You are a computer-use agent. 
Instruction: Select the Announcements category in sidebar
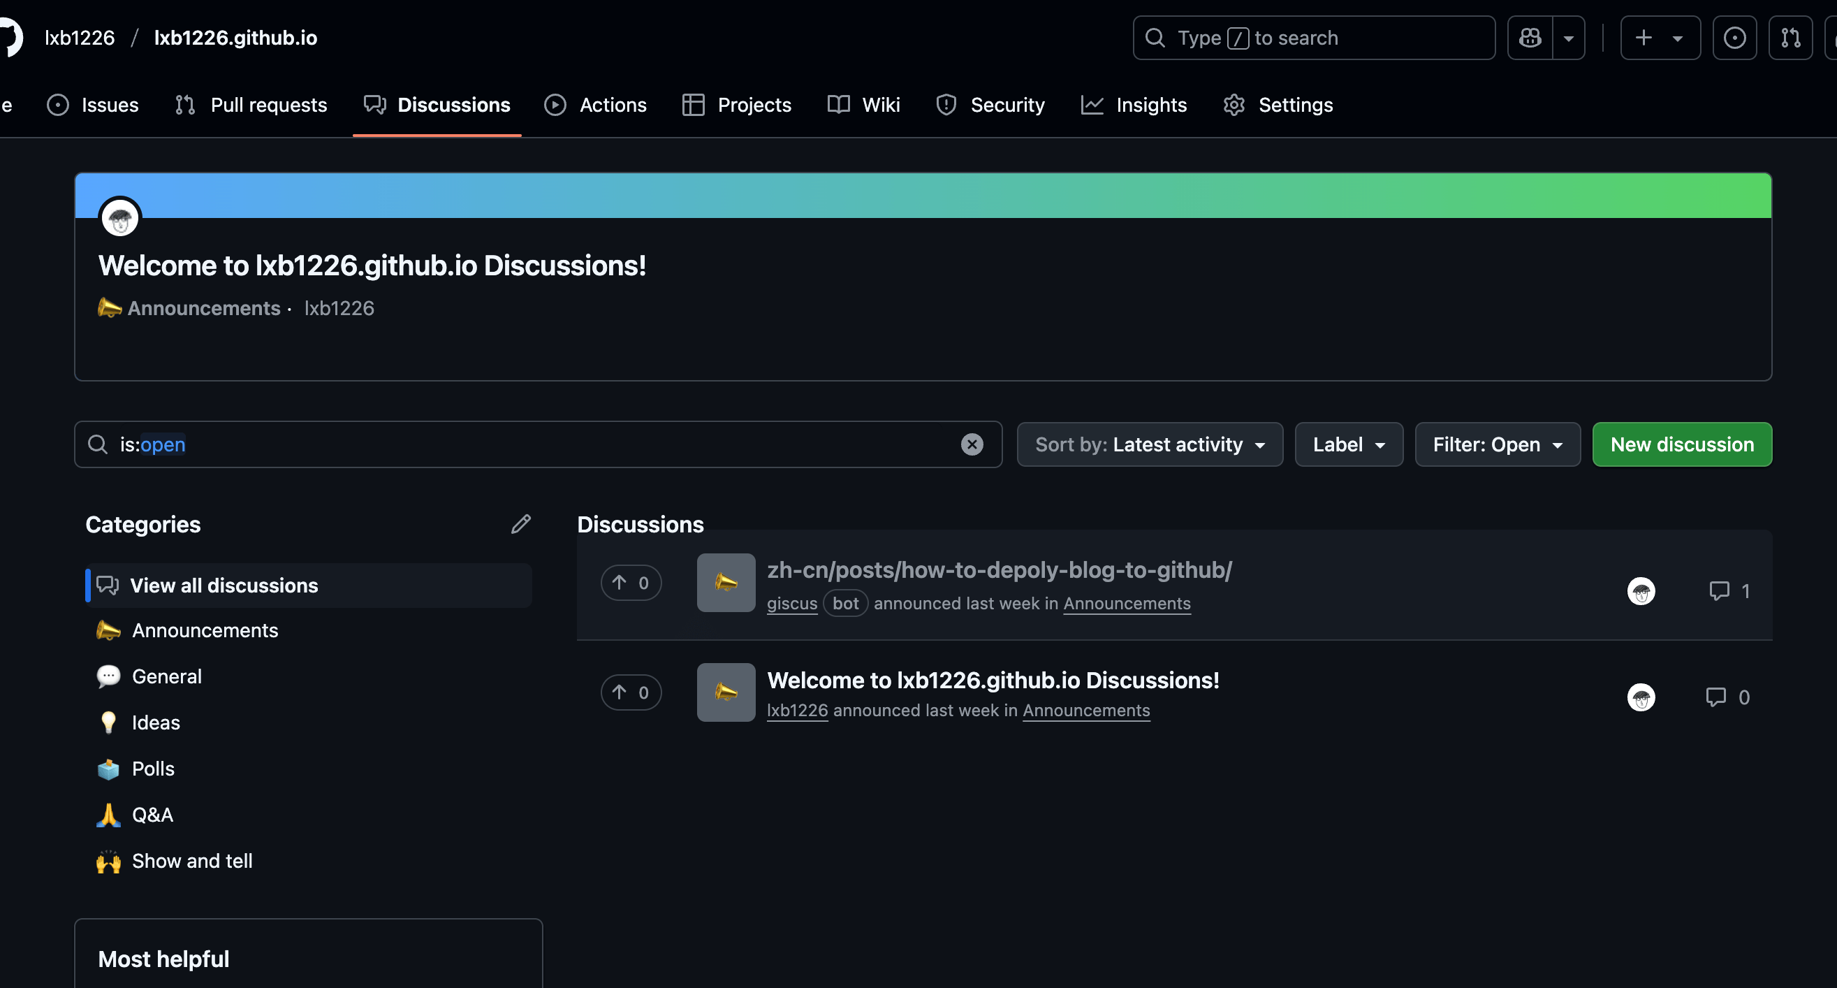309,631
